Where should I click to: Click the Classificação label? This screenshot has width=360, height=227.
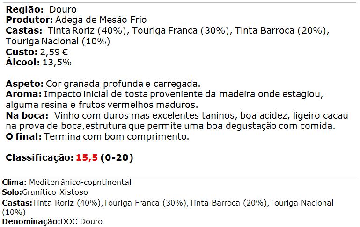pos(40,157)
